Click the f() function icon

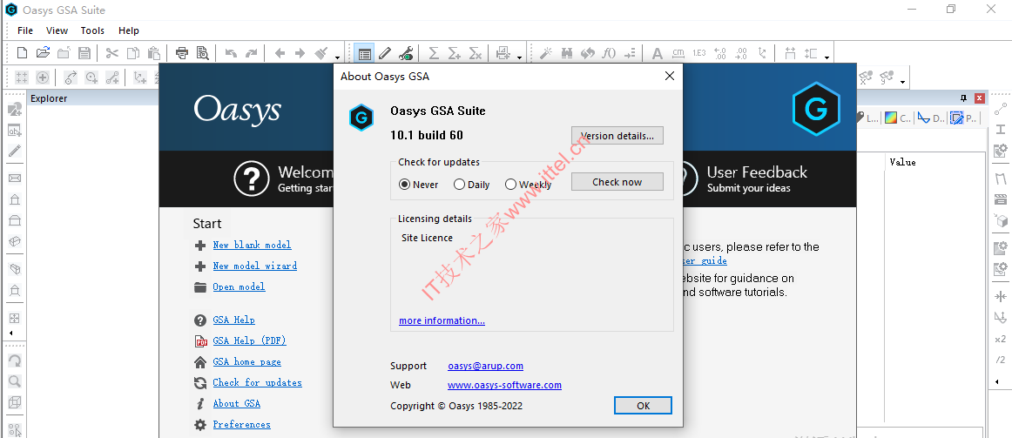pos(608,53)
